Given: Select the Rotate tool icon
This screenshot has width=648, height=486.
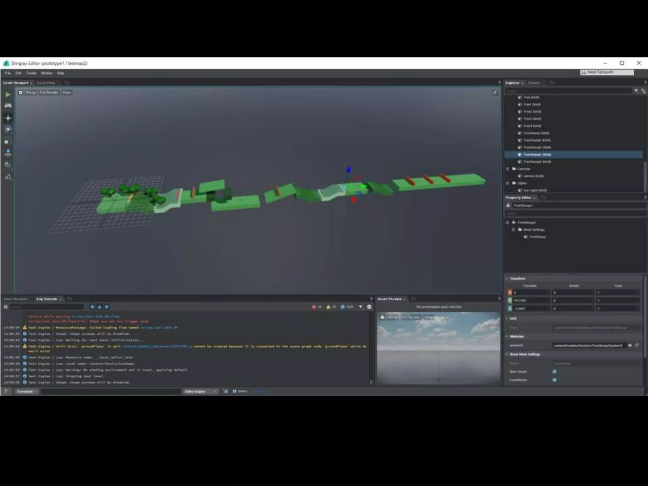Looking at the screenshot, I should click(8, 129).
